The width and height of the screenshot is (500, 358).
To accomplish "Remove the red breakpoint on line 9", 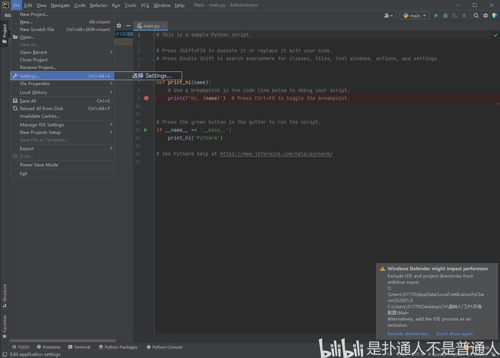I will 146,98.
